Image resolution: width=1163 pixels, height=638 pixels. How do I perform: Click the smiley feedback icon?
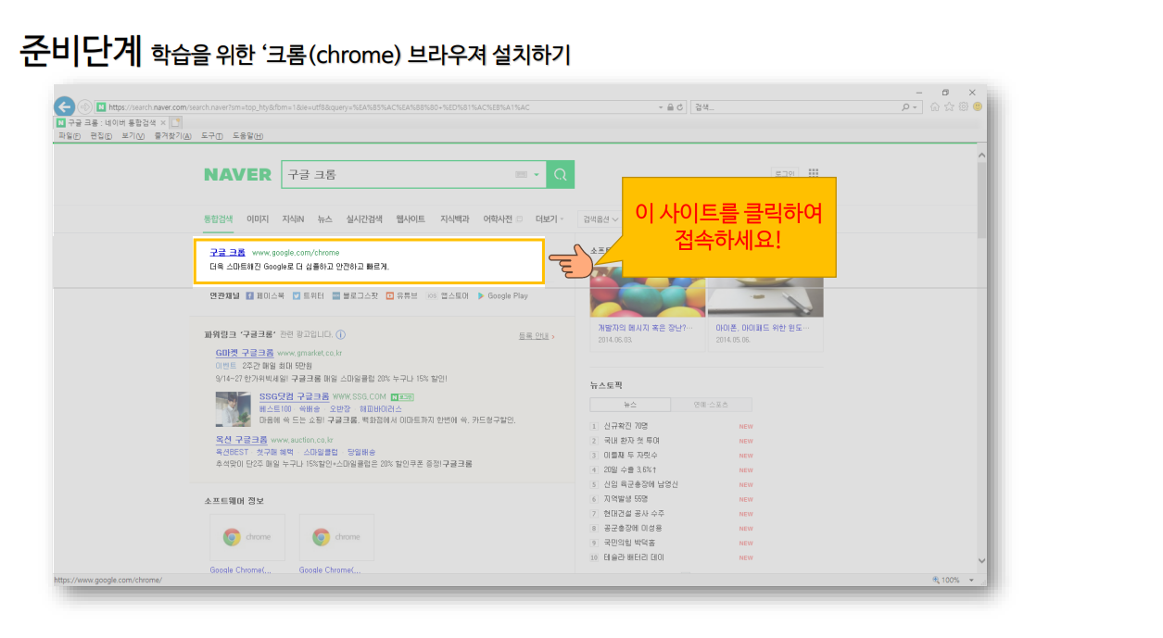pos(977,106)
